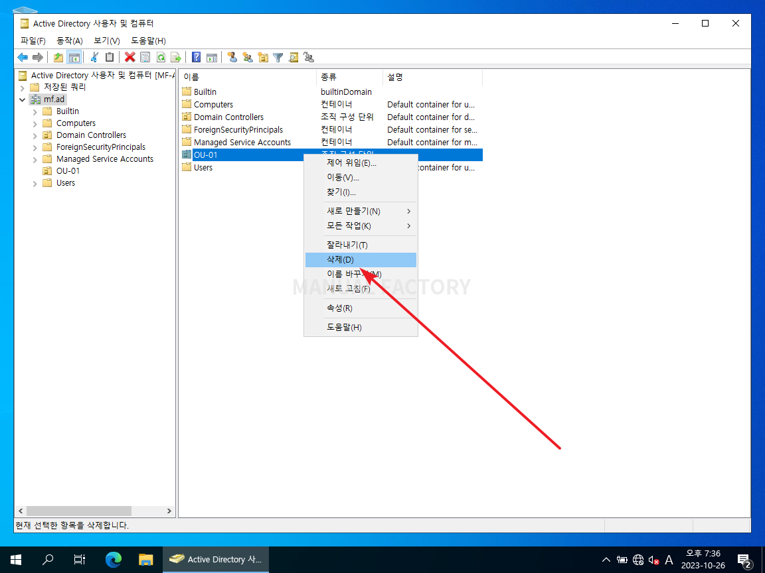Click the scissors Cut icon
The height and width of the screenshot is (573, 765).
pos(95,58)
